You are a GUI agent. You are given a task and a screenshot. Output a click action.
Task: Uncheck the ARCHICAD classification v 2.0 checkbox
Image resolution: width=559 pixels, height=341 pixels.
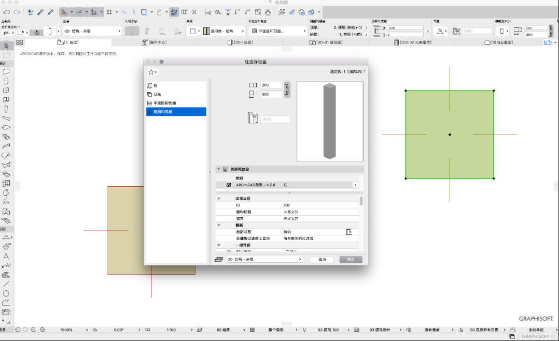click(229, 185)
